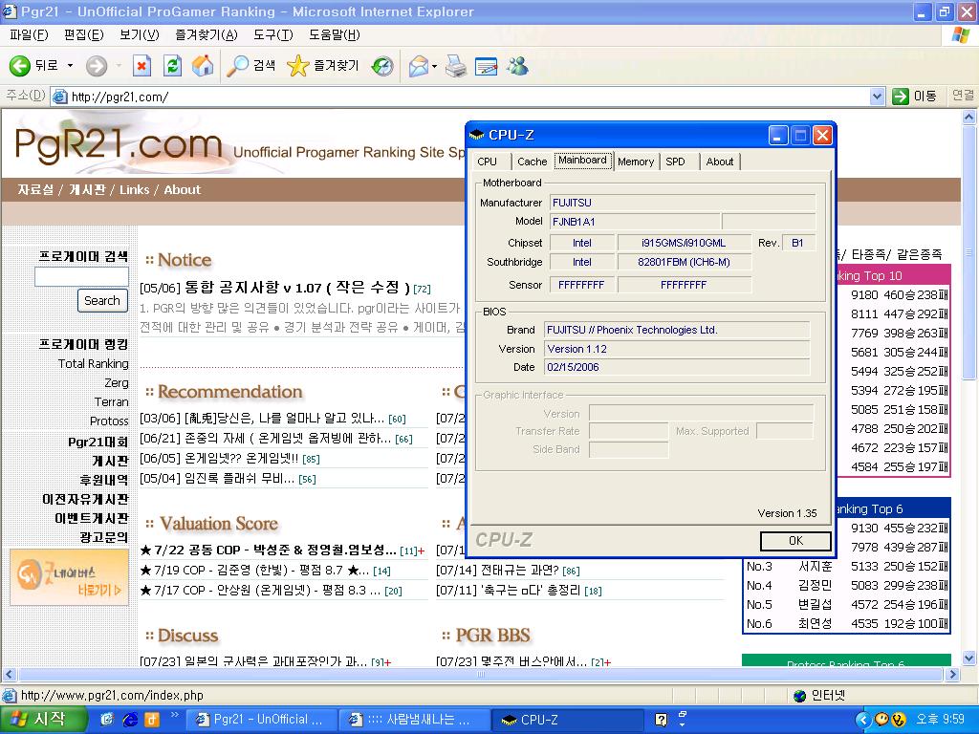Image resolution: width=979 pixels, height=734 pixels.
Task: Switch to the CPU tab in CPU-Z
Action: click(487, 162)
